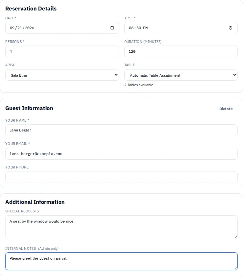The image size is (243, 277).
Task: Click the Guest Information heading
Action: click(29, 108)
